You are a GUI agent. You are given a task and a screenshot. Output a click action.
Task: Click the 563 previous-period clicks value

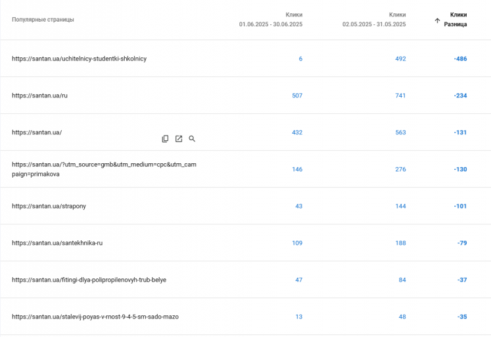pos(400,132)
